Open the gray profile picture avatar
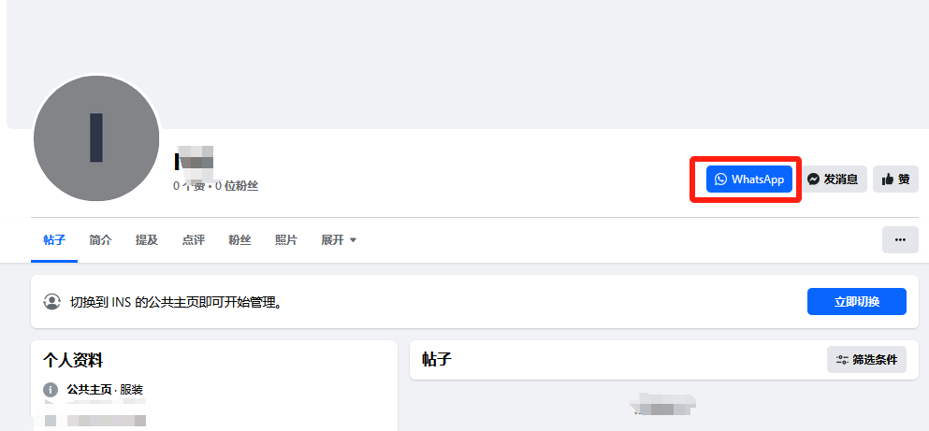The height and width of the screenshot is (431, 929). 96,138
